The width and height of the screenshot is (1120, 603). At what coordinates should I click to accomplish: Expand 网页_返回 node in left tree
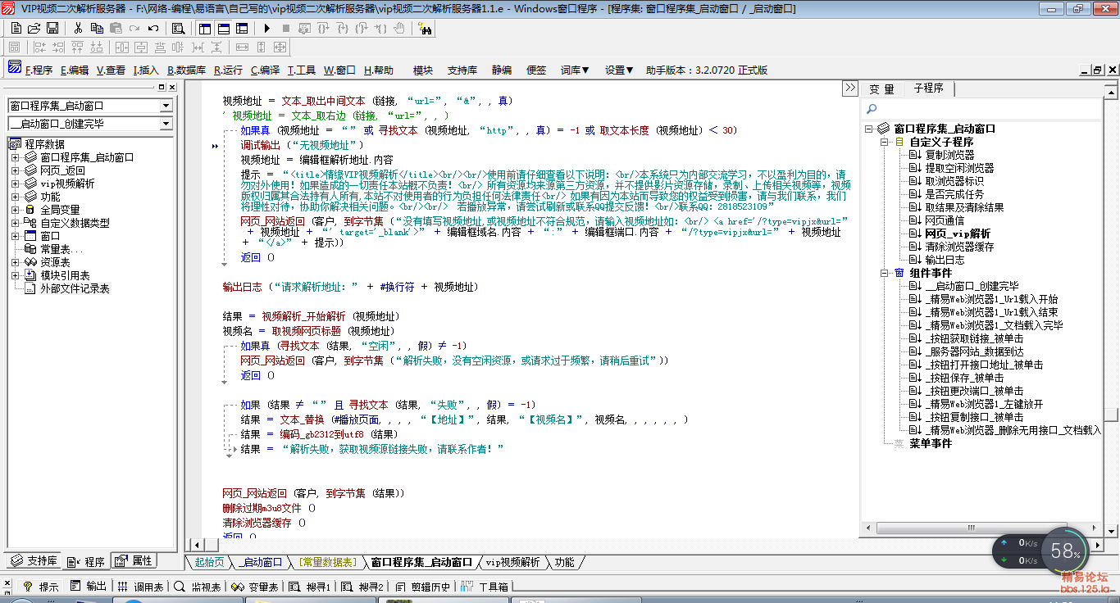[15, 170]
